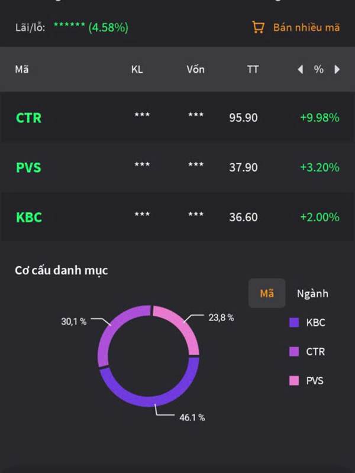Image resolution: width=355 pixels, height=473 pixels.
Task: Click the right arrow beside % column
Action: [x=337, y=70]
